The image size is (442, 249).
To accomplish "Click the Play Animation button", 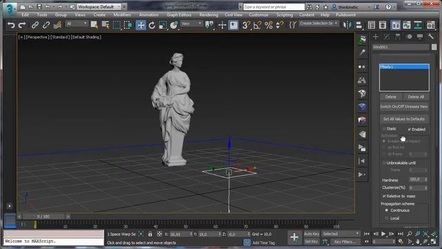I will point(383,234).
